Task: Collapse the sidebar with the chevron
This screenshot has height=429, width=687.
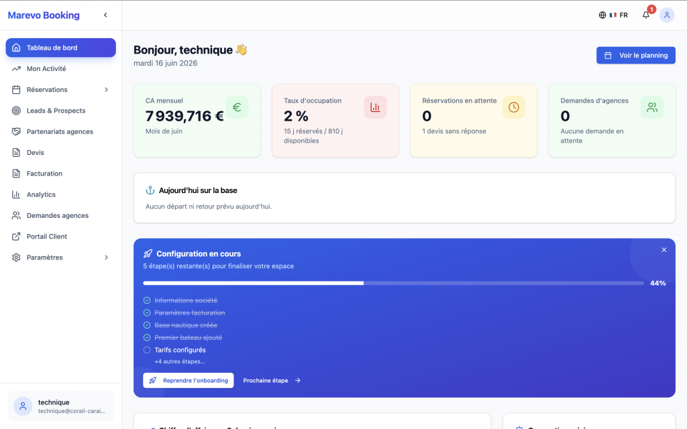Action: (105, 15)
